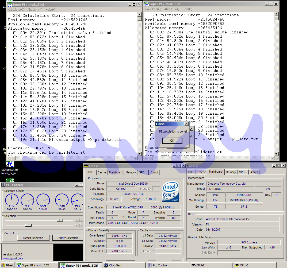Viewport: 287px width, 268px height.
Task: Click left arrow beside lower Selection slider
Action: (77, 226)
